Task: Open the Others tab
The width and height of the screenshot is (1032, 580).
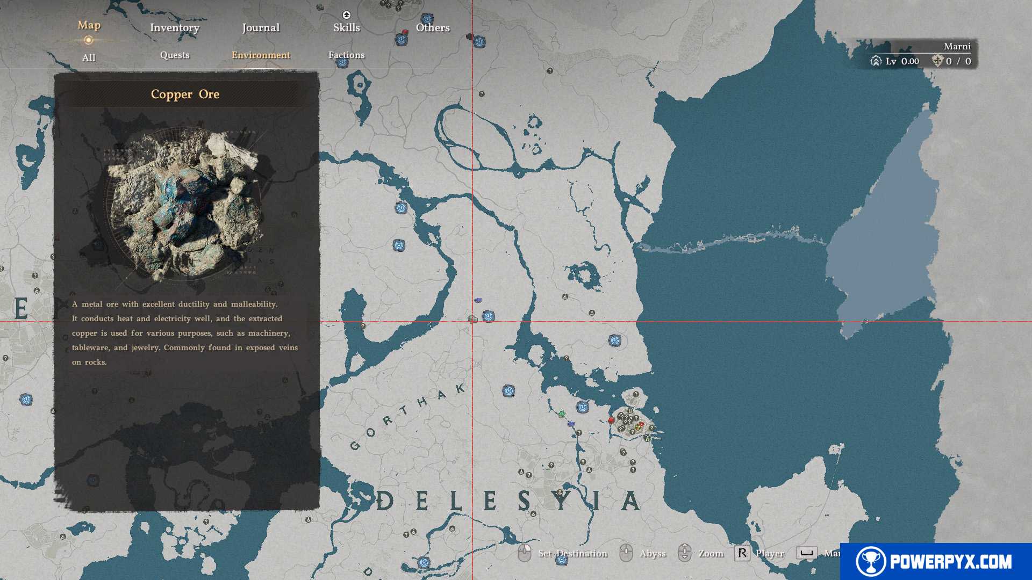Action: [x=433, y=28]
